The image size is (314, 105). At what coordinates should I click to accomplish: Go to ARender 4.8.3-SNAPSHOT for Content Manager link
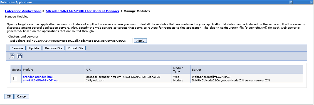(83, 11)
